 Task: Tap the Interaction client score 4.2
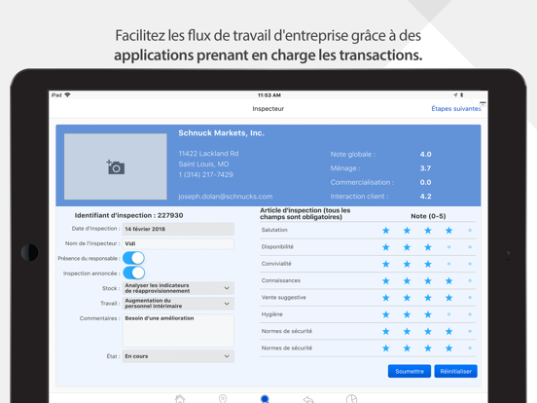pyautogui.click(x=426, y=197)
